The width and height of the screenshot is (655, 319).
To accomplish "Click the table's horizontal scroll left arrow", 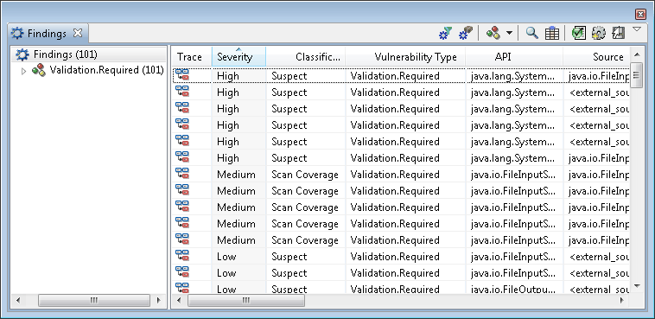I will pyautogui.click(x=179, y=300).
